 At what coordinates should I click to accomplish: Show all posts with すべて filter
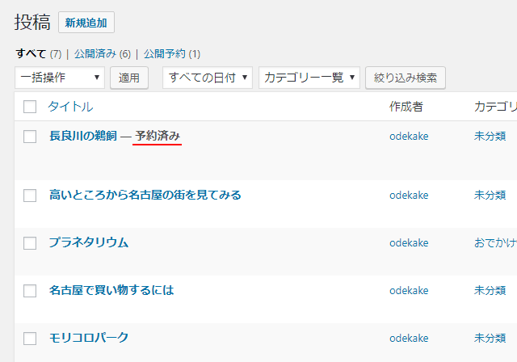point(32,54)
